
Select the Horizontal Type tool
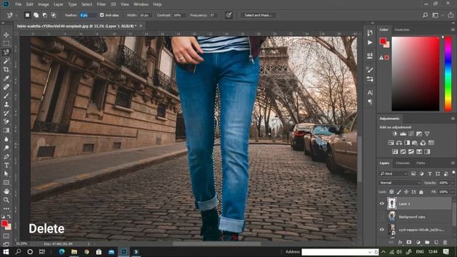click(6, 165)
